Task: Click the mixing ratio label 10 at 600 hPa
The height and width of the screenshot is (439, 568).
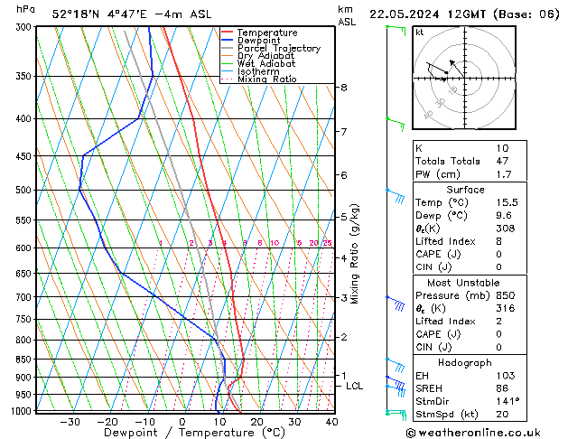Action: (275, 243)
